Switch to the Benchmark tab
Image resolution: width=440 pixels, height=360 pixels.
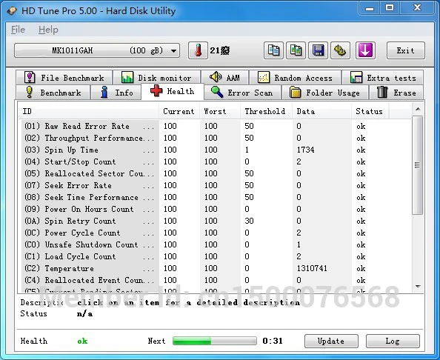53,93
